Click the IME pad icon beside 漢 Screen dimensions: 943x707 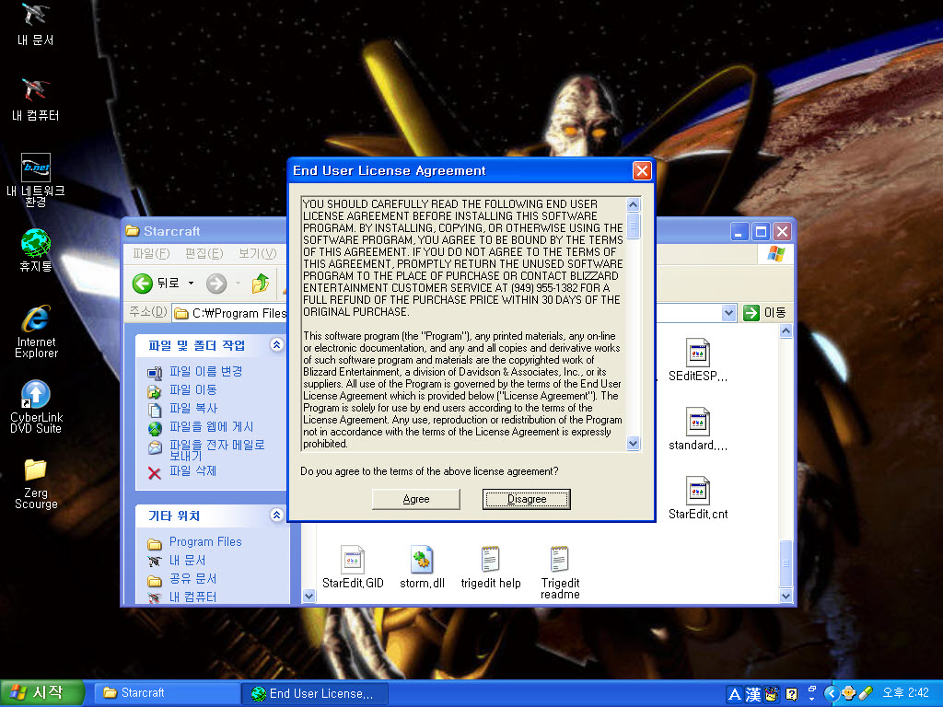[772, 694]
